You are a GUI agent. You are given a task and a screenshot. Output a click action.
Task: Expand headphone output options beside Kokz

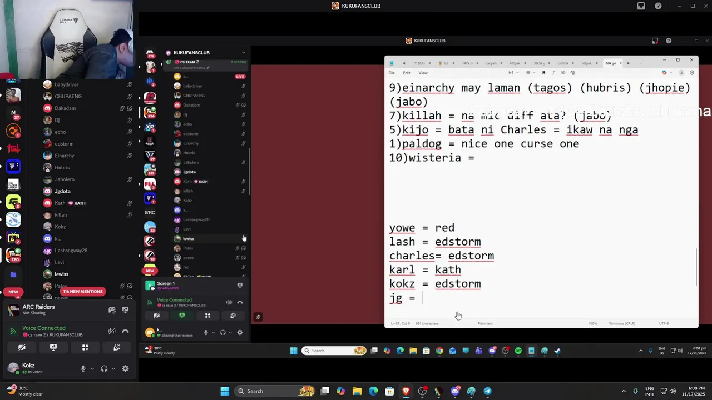113,368
